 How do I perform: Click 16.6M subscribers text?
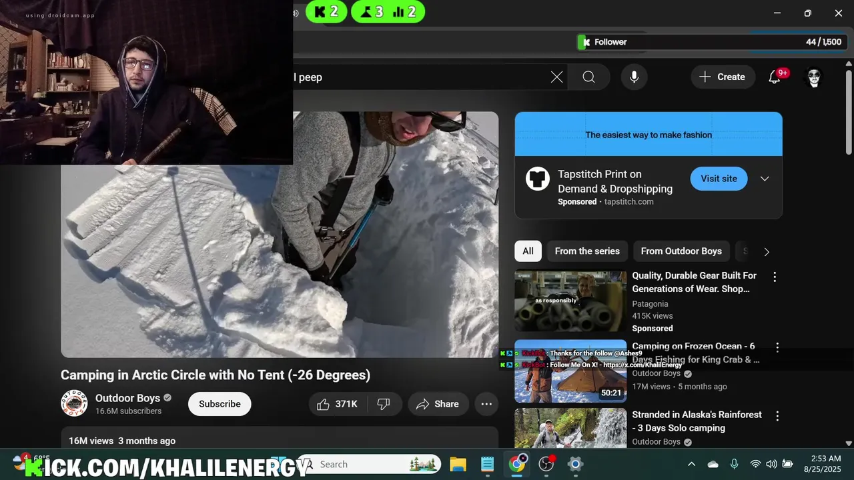[x=128, y=411]
